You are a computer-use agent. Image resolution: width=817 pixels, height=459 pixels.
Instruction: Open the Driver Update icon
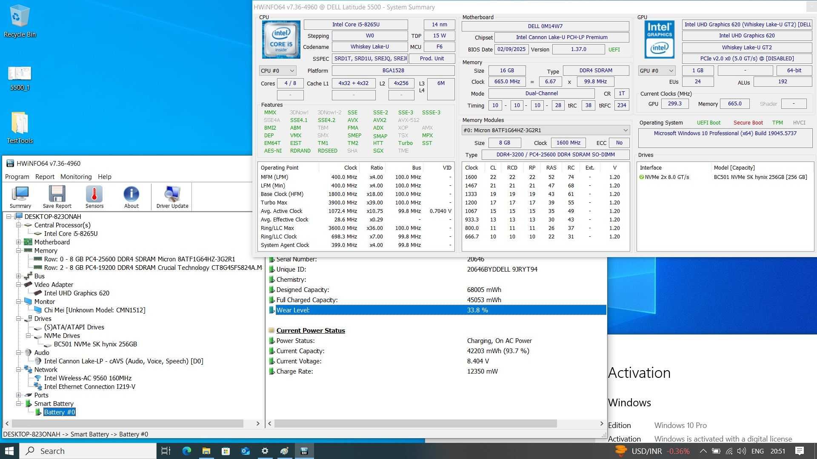click(172, 197)
